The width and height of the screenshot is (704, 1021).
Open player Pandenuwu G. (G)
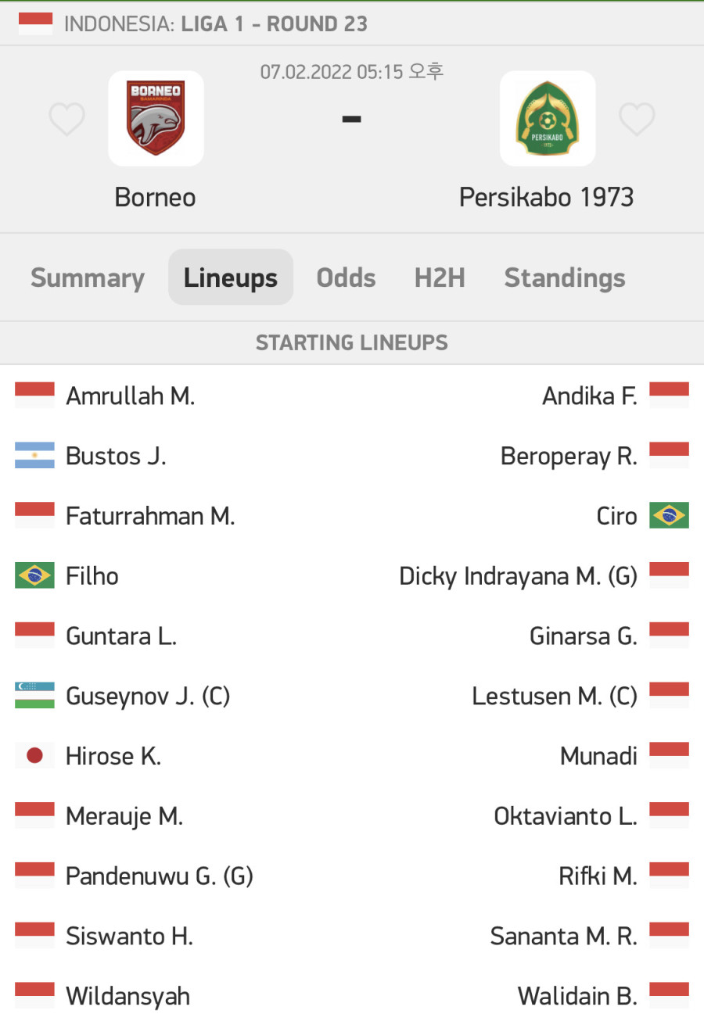pos(160,876)
